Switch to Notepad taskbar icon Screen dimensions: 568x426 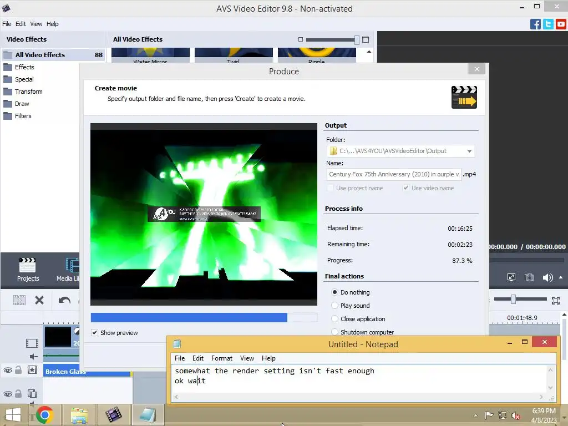coord(148,415)
